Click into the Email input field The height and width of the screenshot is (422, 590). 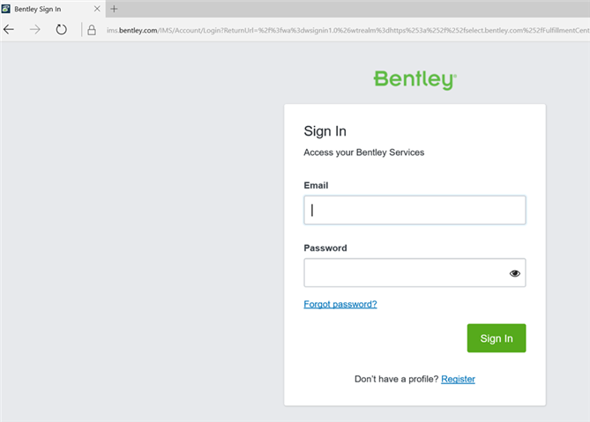pos(414,210)
